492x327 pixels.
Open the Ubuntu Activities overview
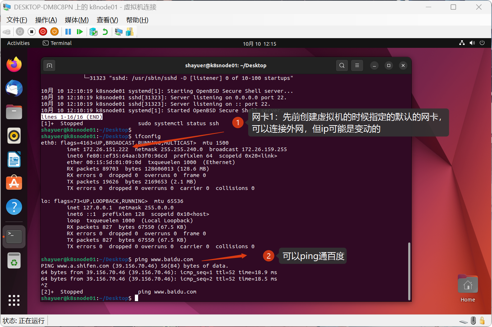point(18,43)
